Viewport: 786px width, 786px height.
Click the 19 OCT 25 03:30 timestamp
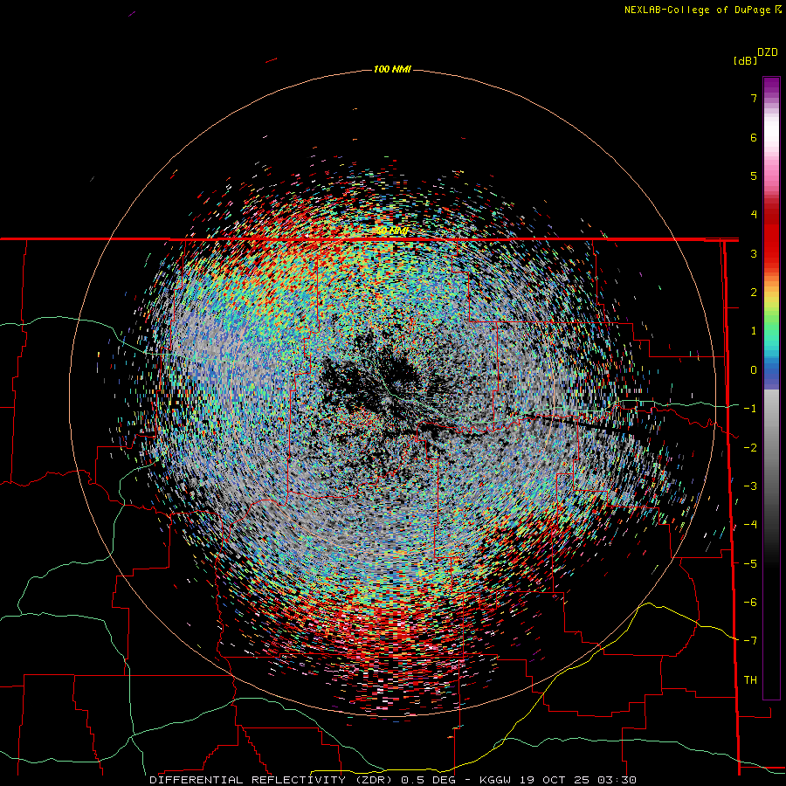point(577,781)
